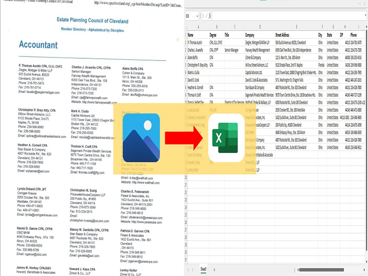This screenshot has height=276, width=368.
Task: Click inside the formula bar input
Action: [x=288, y=16]
